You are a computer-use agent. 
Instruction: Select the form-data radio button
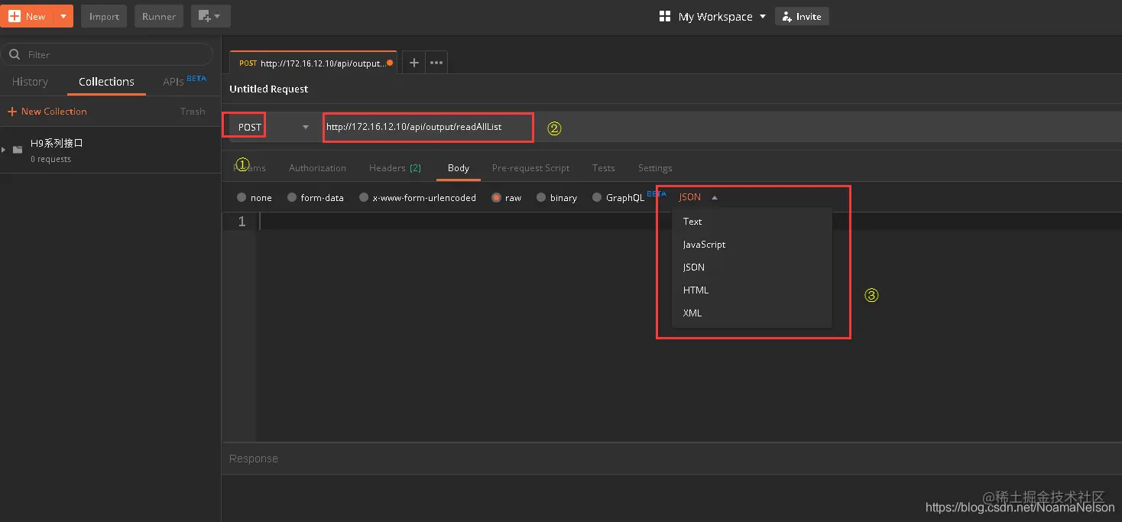click(292, 197)
